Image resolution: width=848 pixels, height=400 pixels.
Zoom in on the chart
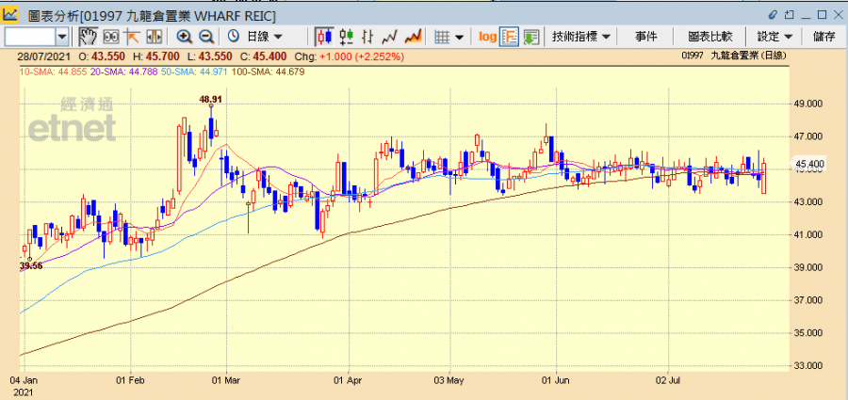(184, 36)
